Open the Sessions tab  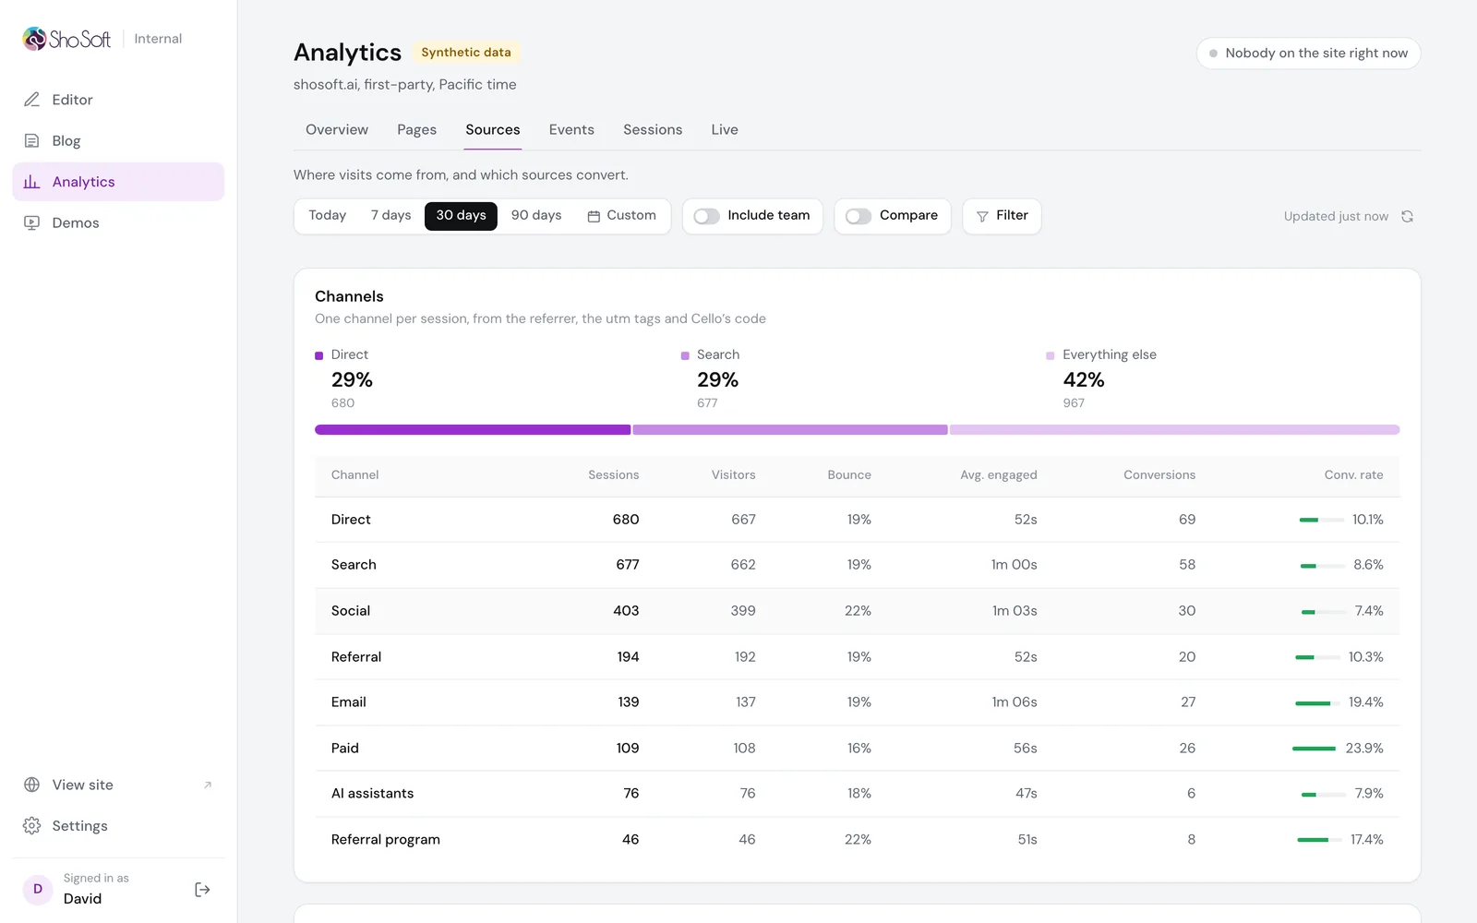[653, 130]
